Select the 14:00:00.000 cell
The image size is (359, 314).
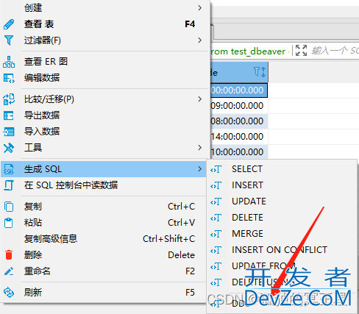coord(239,137)
